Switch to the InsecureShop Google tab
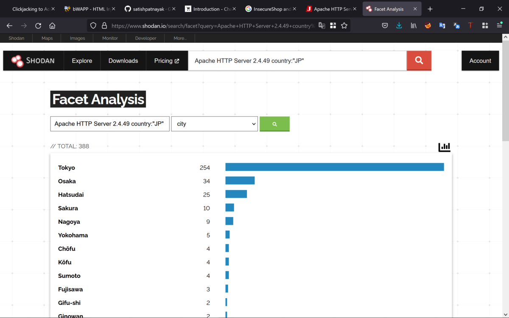 (271, 9)
